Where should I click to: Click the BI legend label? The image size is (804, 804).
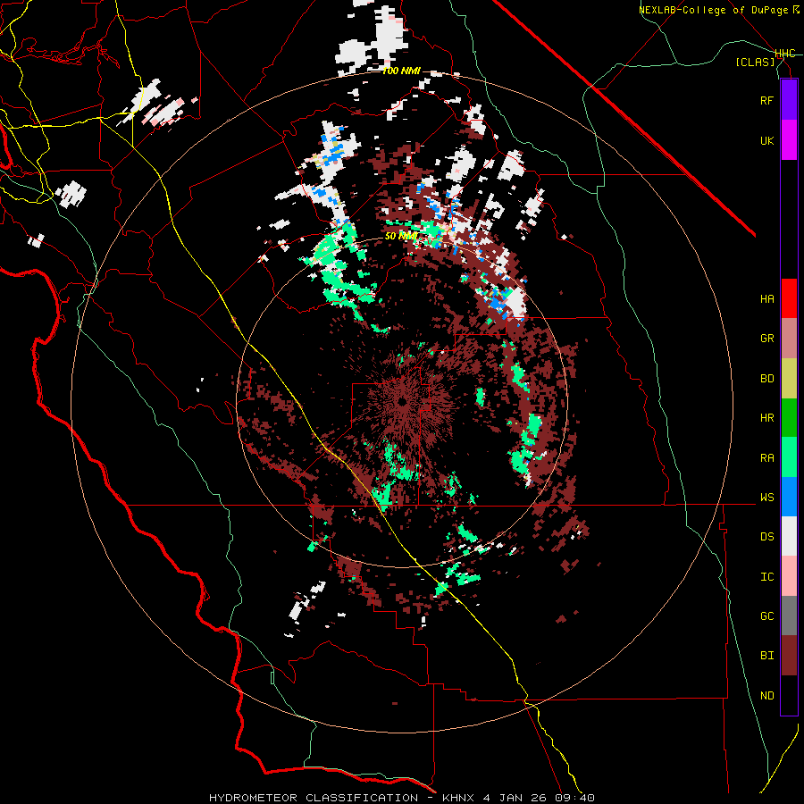pos(766,656)
